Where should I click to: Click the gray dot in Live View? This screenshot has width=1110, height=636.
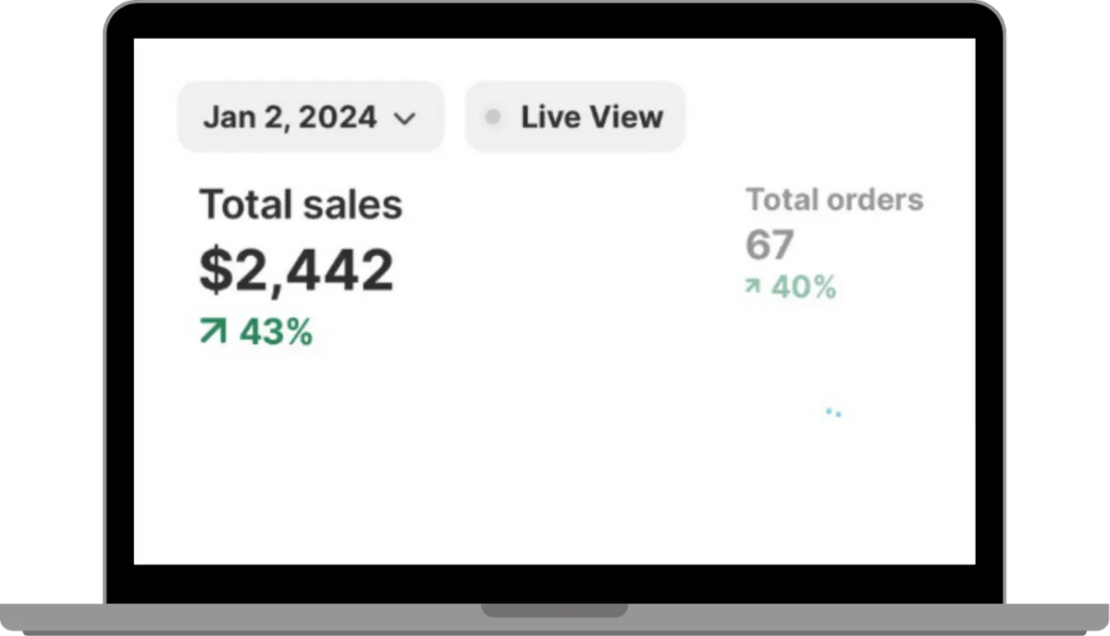click(493, 117)
